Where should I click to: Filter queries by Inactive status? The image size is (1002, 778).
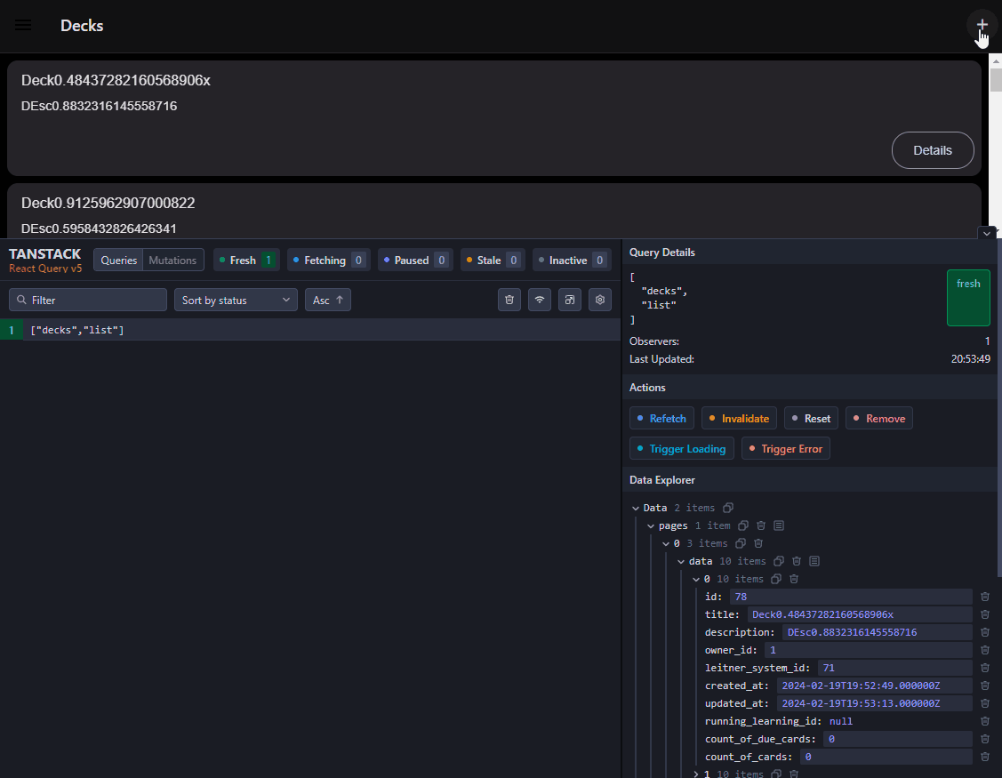pos(572,261)
